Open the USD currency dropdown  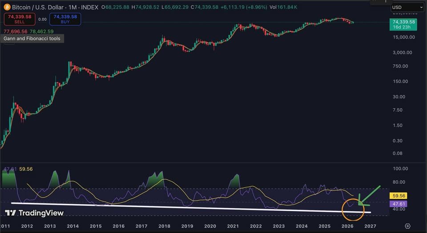coord(407,7)
